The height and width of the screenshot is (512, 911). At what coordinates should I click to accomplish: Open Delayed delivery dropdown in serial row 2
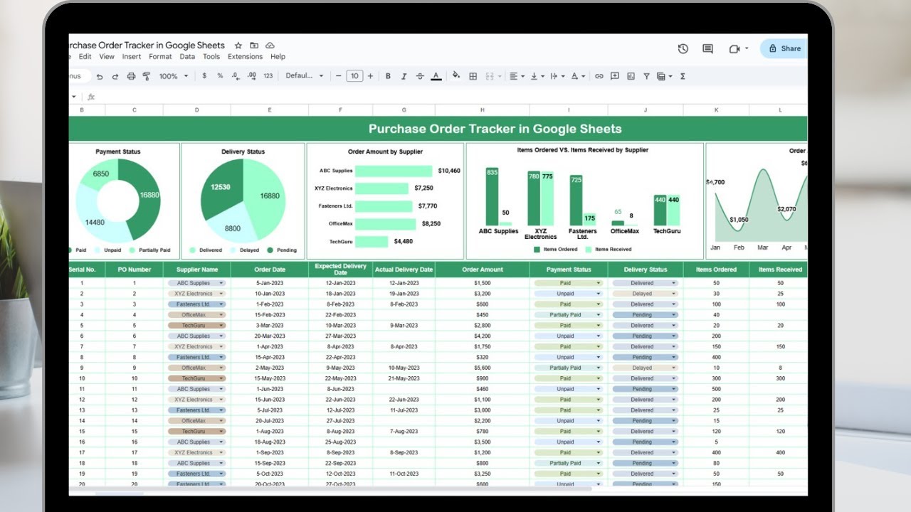coord(674,294)
